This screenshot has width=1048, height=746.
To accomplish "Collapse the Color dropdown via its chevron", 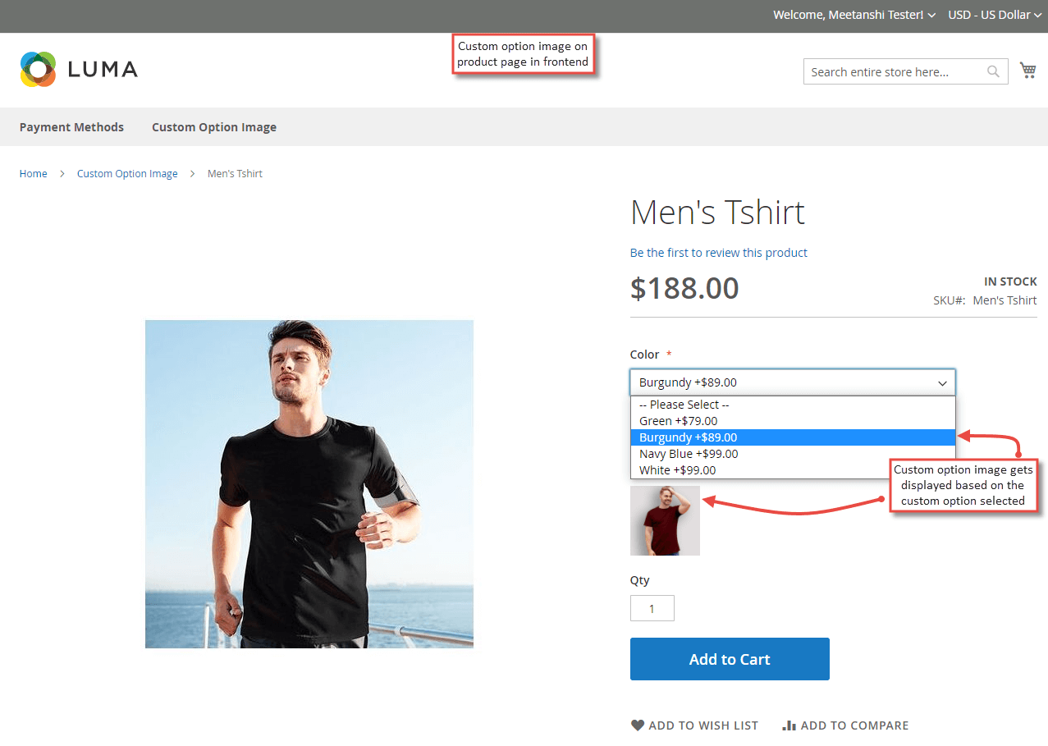I will coord(942,382).
